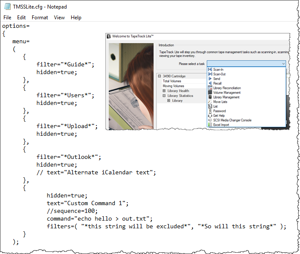Image resolution: width=300 pixels, height=254 pixels.
Task: Click the Volume Management icon
Action: click(210, 93)
